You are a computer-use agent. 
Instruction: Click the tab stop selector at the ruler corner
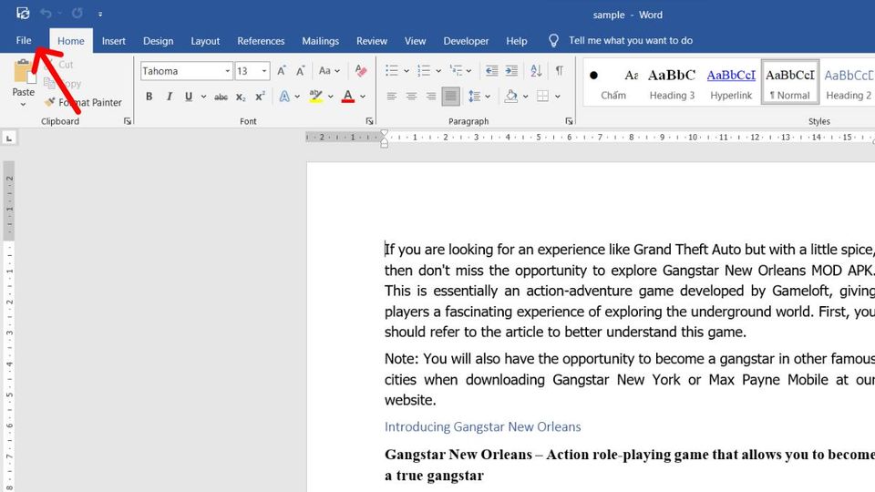[x=8, y=138]
